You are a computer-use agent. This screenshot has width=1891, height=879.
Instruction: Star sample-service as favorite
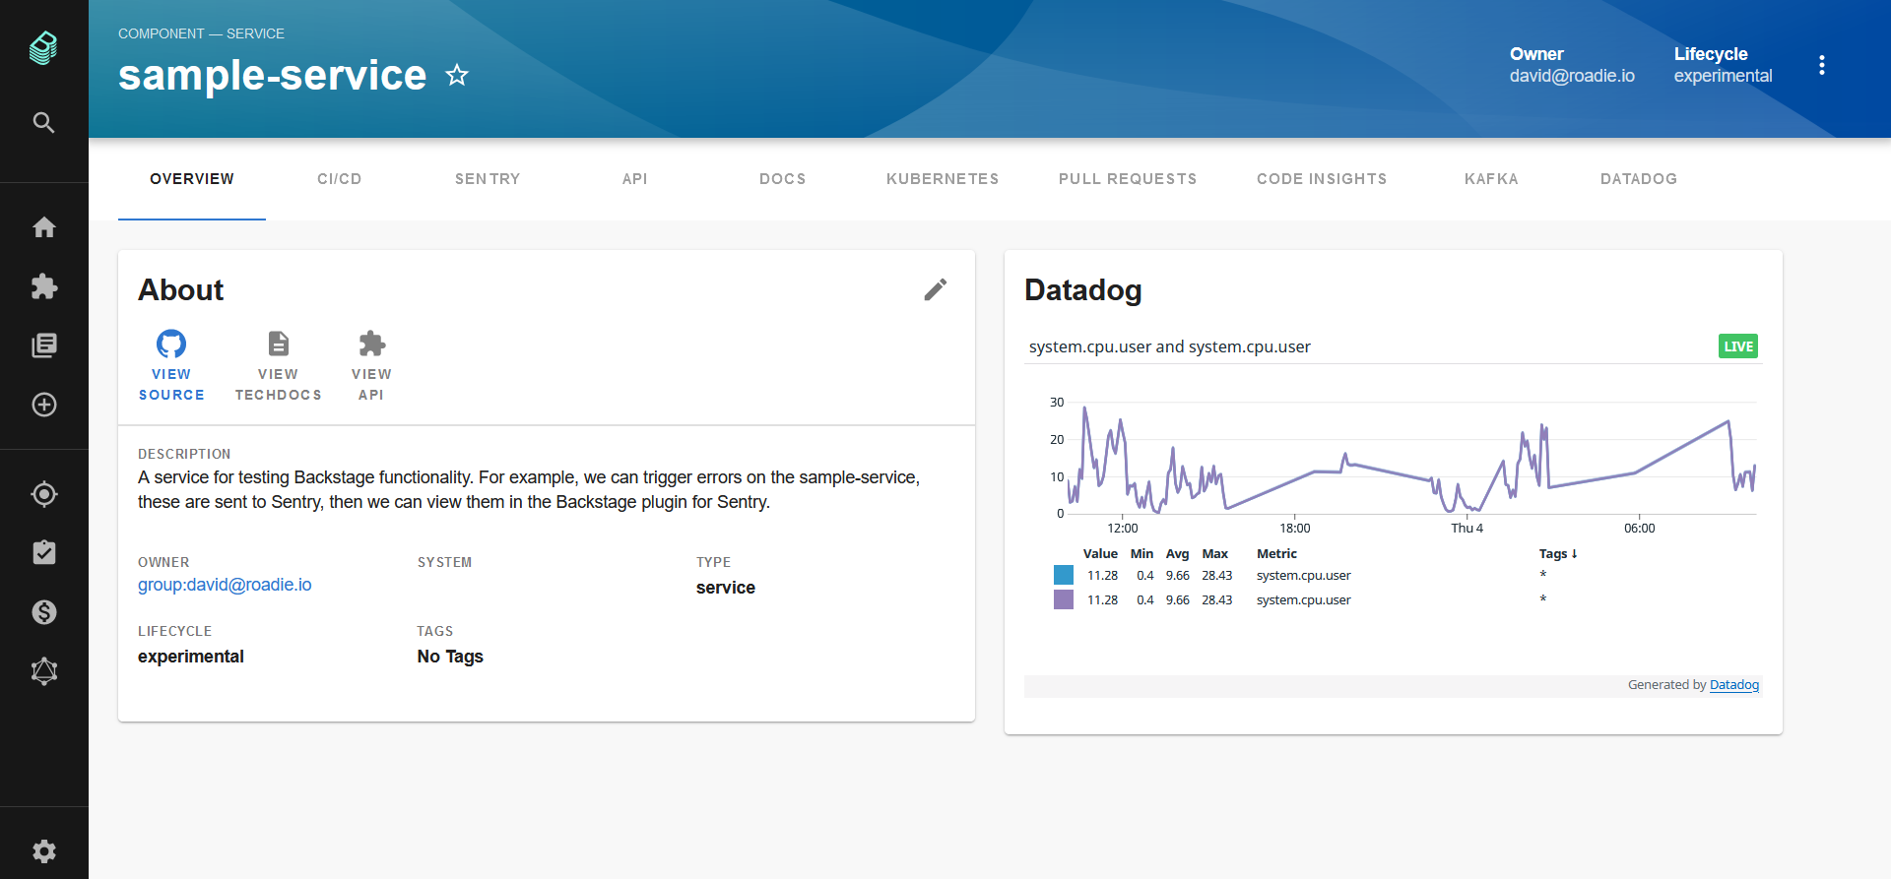[x=457, y=75]
